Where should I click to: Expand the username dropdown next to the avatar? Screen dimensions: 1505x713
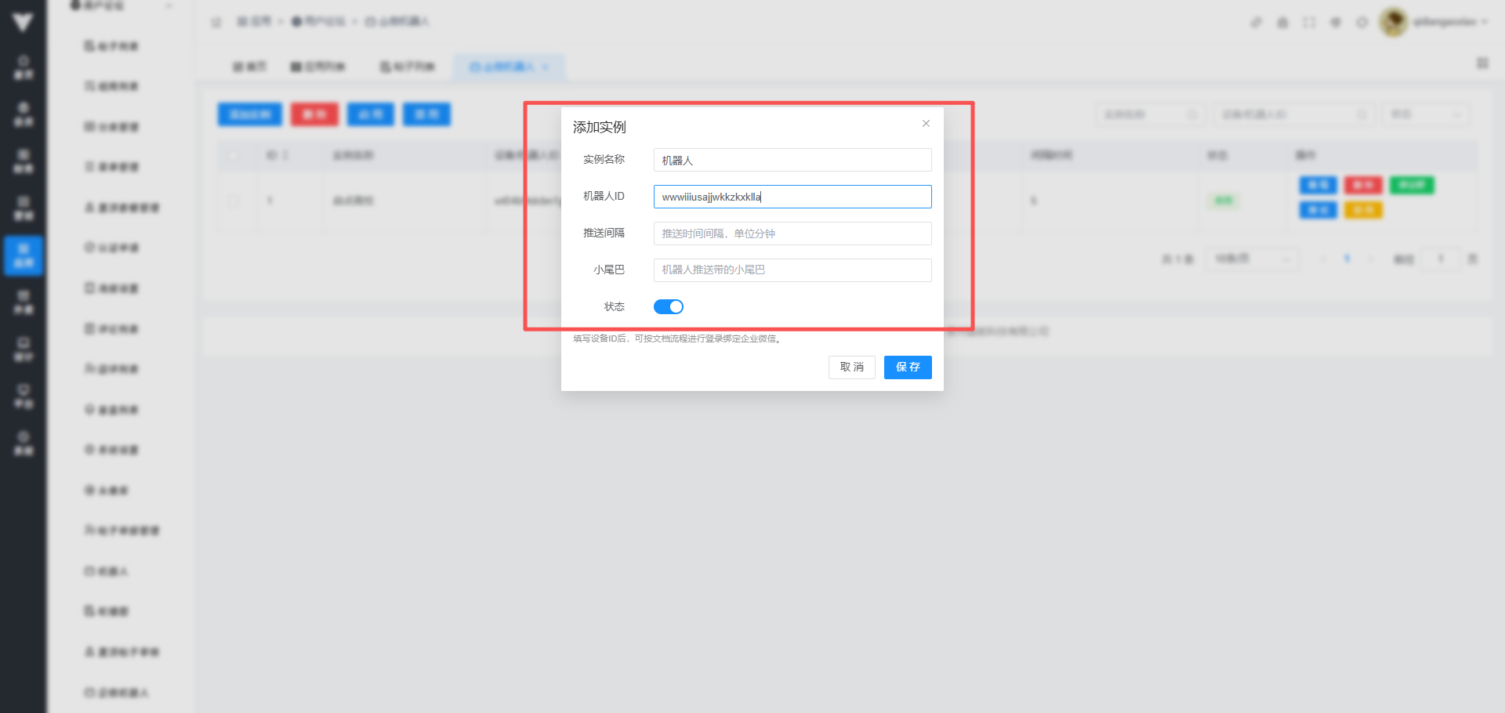[x=1450, y=22]
